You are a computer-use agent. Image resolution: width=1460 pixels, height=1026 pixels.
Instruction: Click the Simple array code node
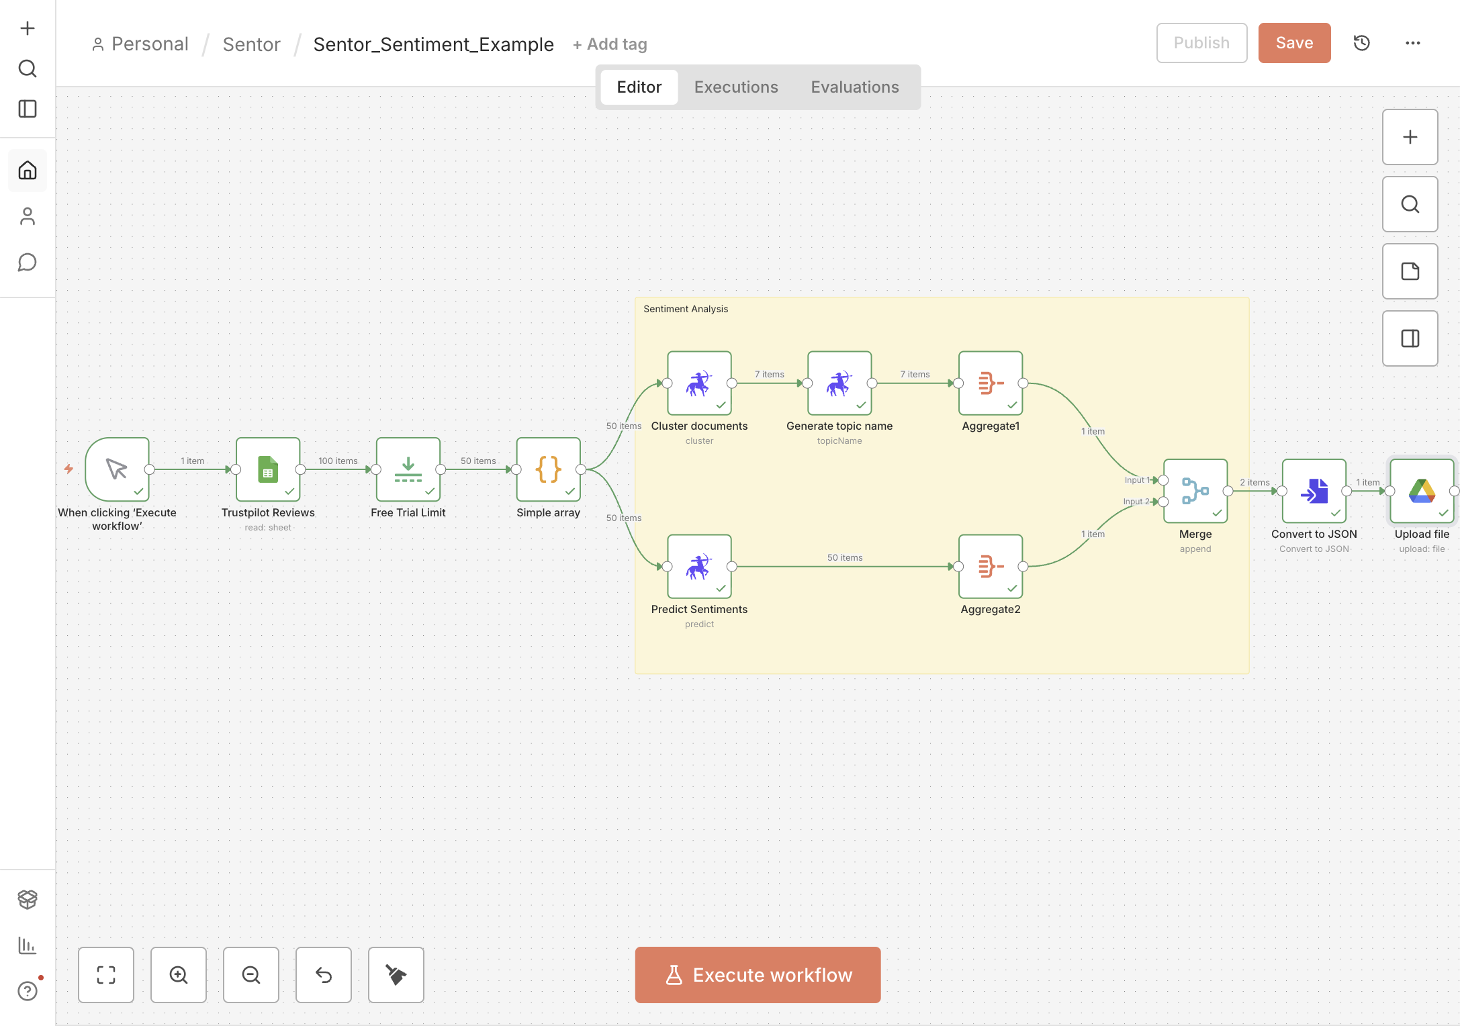[x=548, y=469]
